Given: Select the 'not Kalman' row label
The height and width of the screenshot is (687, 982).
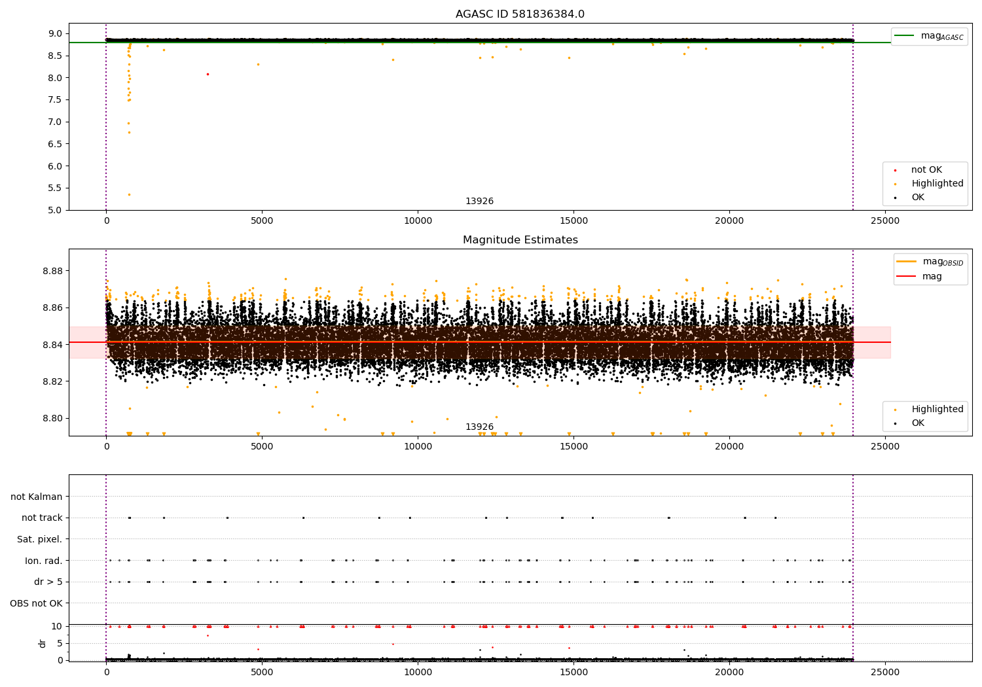Looking at the screenshot, I should click(x=37, y=497).
